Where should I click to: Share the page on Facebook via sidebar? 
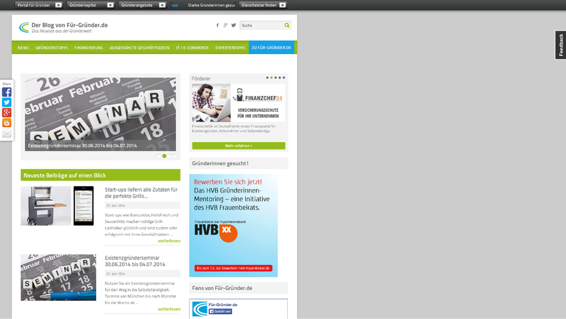pos(7,92)
